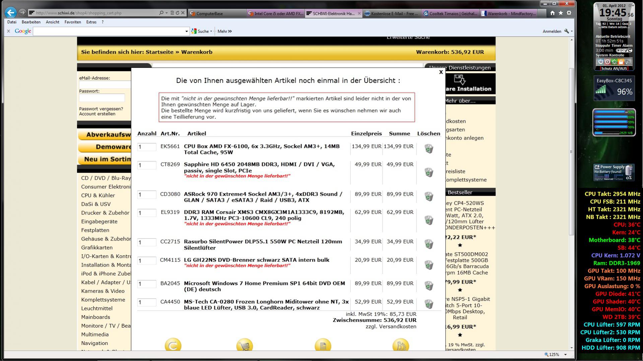Delete the ASRock 970 Extreme4 mainboard row
The height and width of the screenshot is (361, 643).
(429, 196)
